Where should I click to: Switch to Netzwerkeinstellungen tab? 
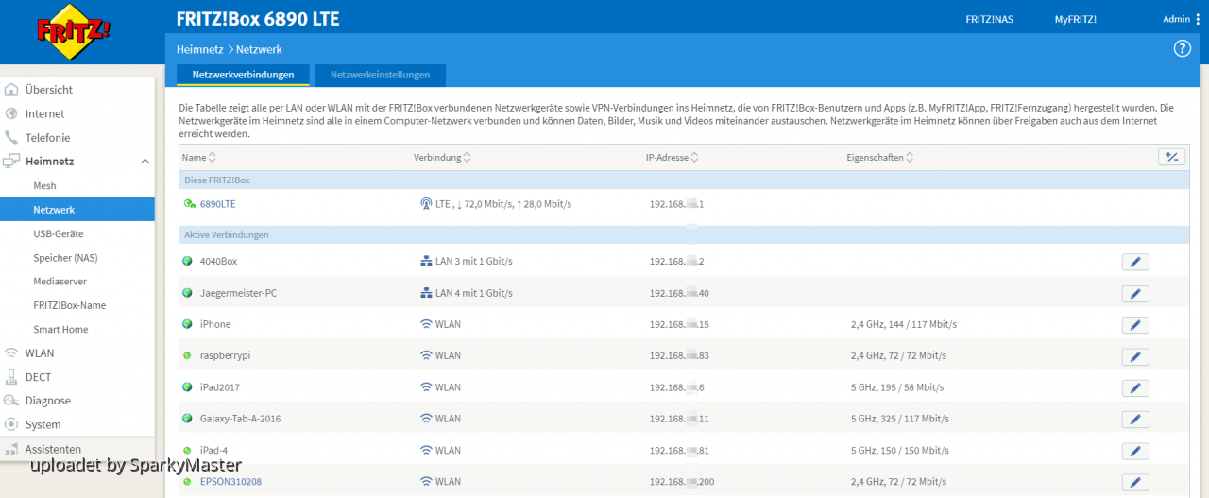click(x=380, y=75)
